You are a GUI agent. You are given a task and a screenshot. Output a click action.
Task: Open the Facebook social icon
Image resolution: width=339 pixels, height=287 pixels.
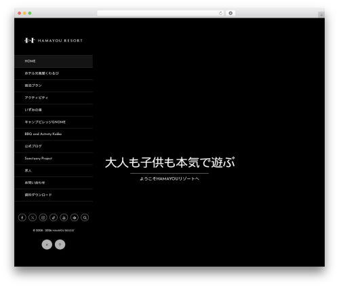(x=22, y=218)
